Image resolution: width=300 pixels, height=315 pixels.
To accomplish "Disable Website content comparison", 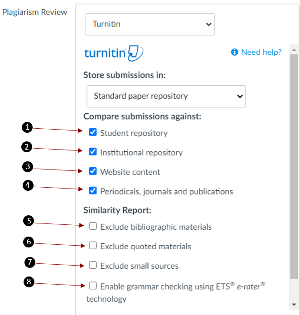I will pos(93,171).
